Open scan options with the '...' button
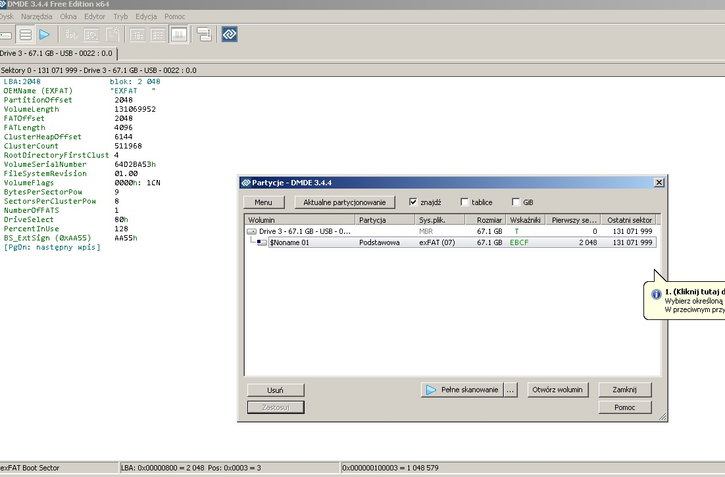Viewport: 725px width, 477px height. click(511, 390)
